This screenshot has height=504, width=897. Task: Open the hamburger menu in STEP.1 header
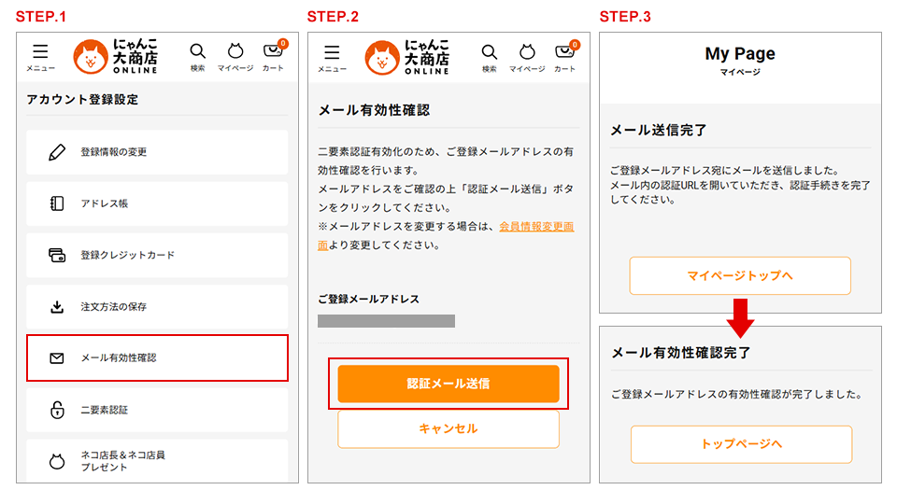[40, 54]
